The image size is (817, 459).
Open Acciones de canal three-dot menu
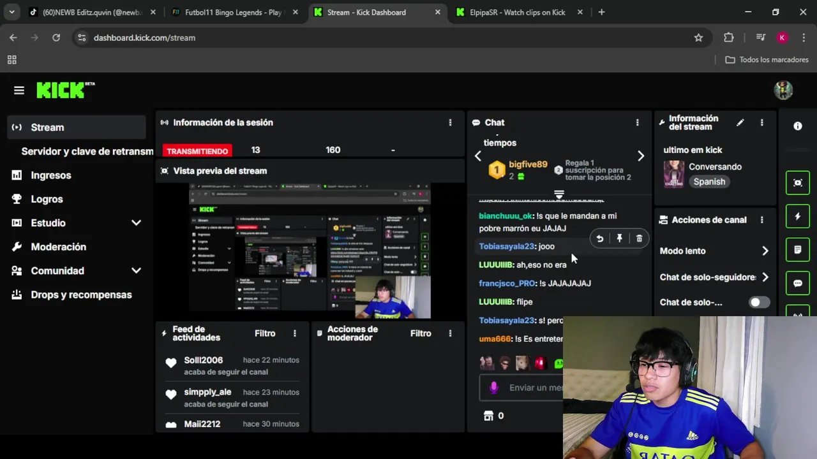tap(761, 220)
